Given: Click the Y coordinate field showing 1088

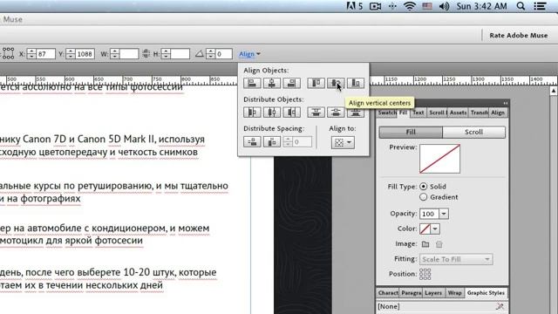Looking at the screenshot, I should coord(85,54).
